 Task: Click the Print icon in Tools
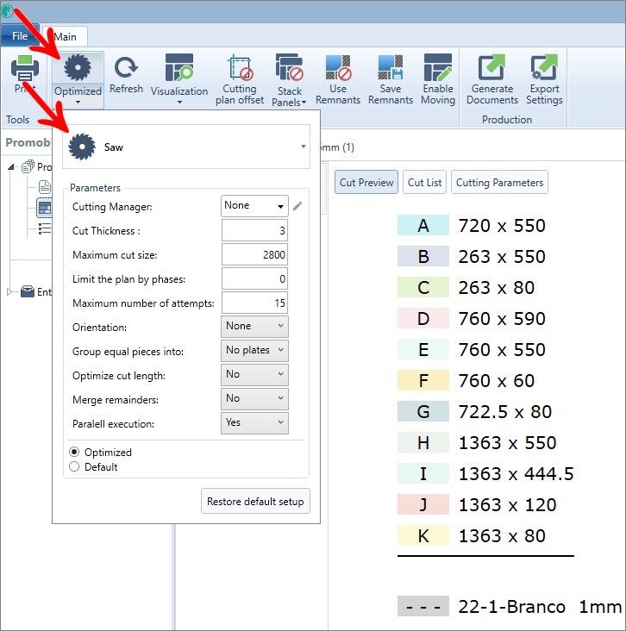(x=25, y=68)
